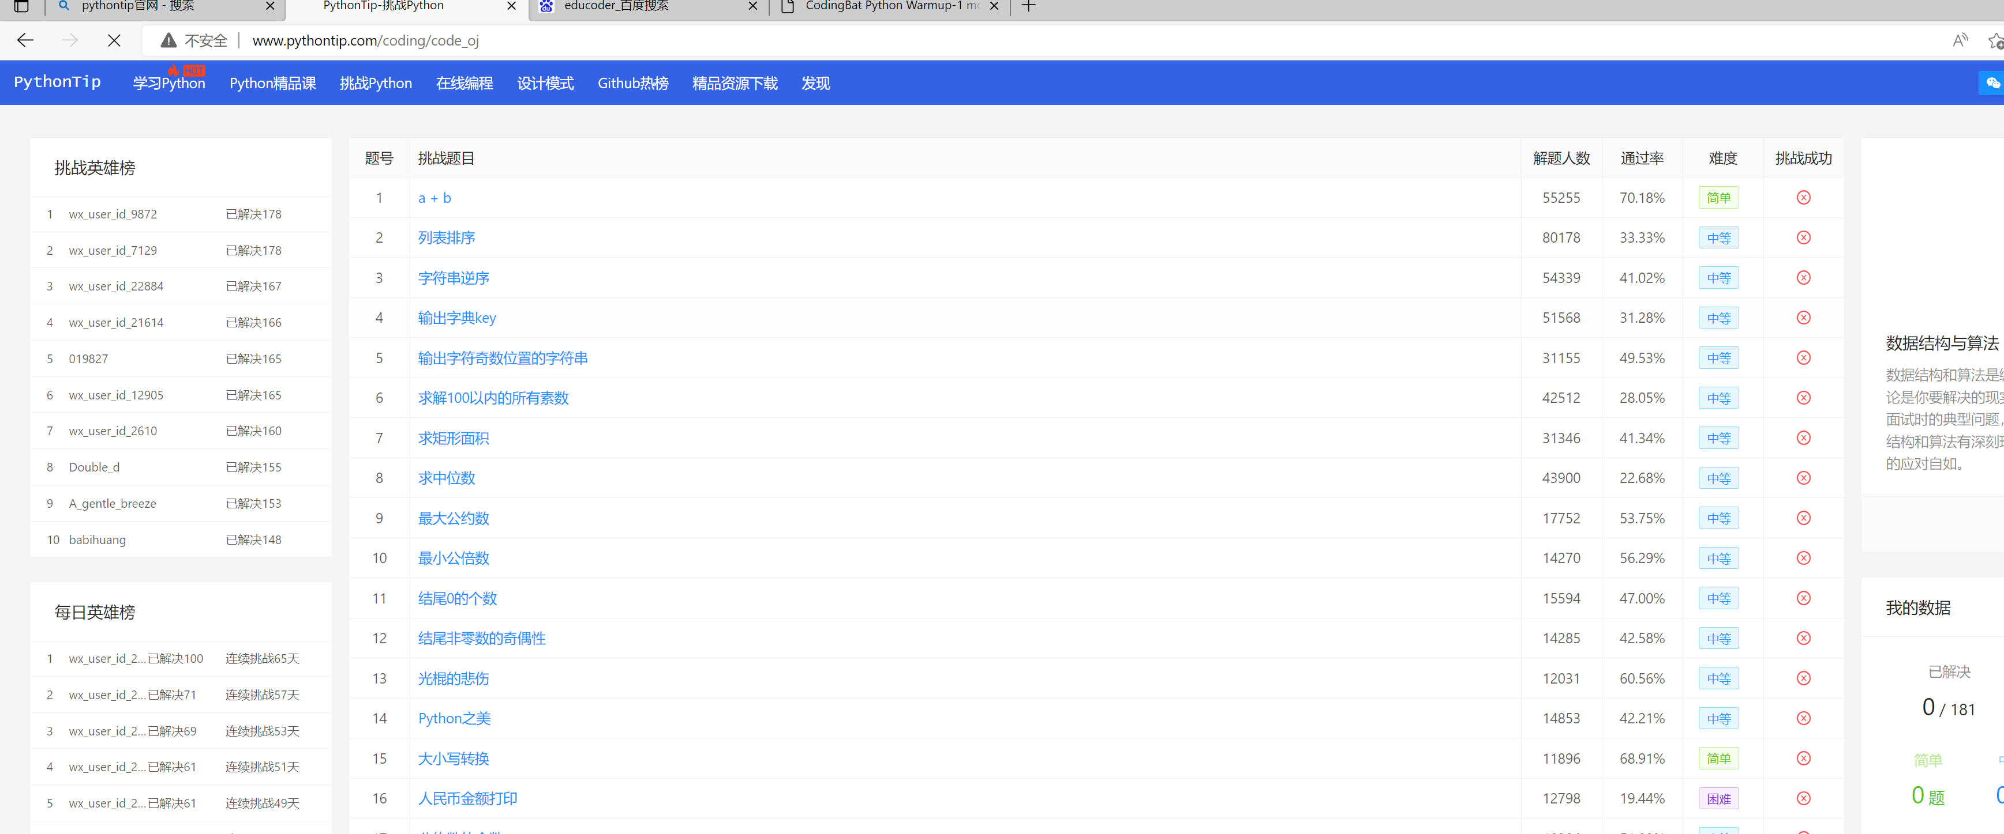Go back to the previous page
Viewport: 2004px width, 834px height.
(25, 40)
